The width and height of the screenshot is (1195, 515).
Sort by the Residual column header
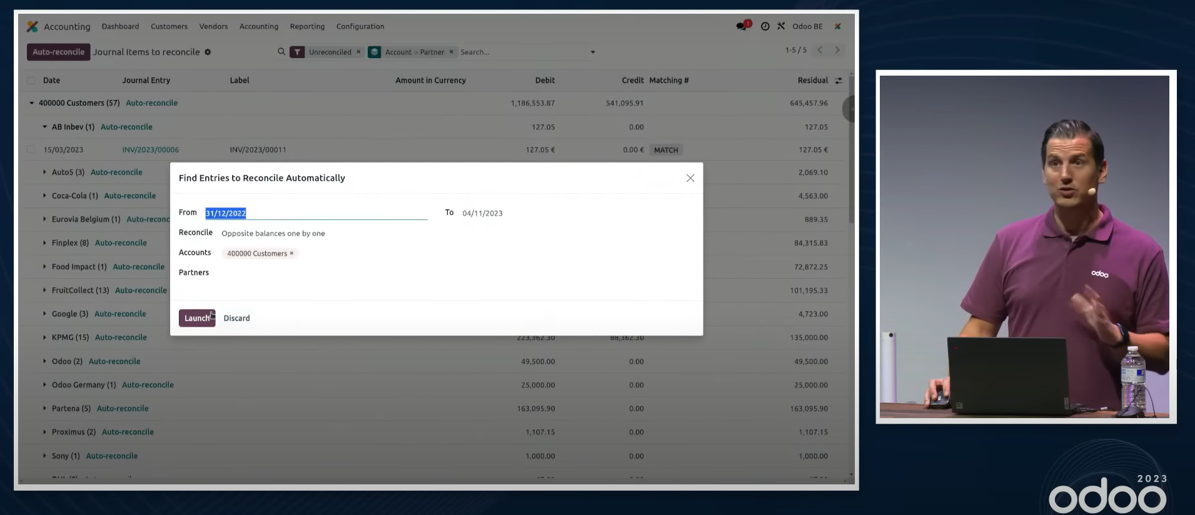coord(812,81)
